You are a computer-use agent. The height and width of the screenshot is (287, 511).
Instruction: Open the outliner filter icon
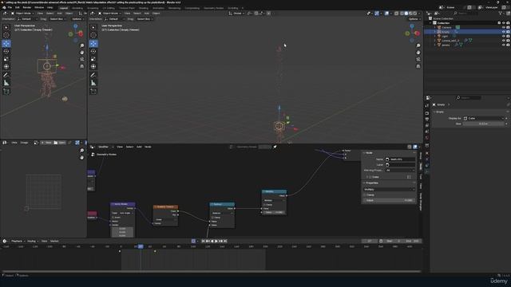click(501, 14)
